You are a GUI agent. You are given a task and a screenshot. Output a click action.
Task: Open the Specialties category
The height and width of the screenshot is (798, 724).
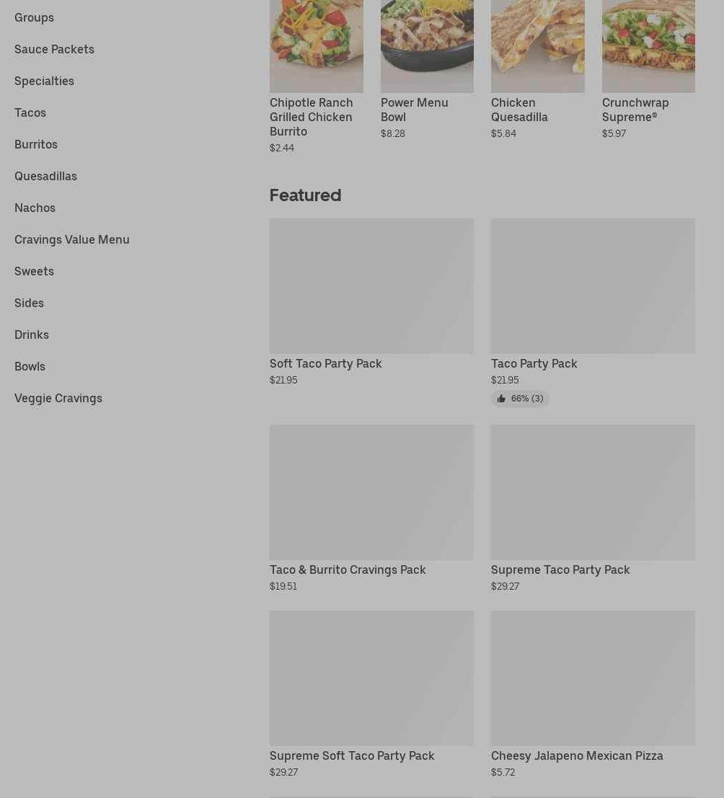coord(44,81)
